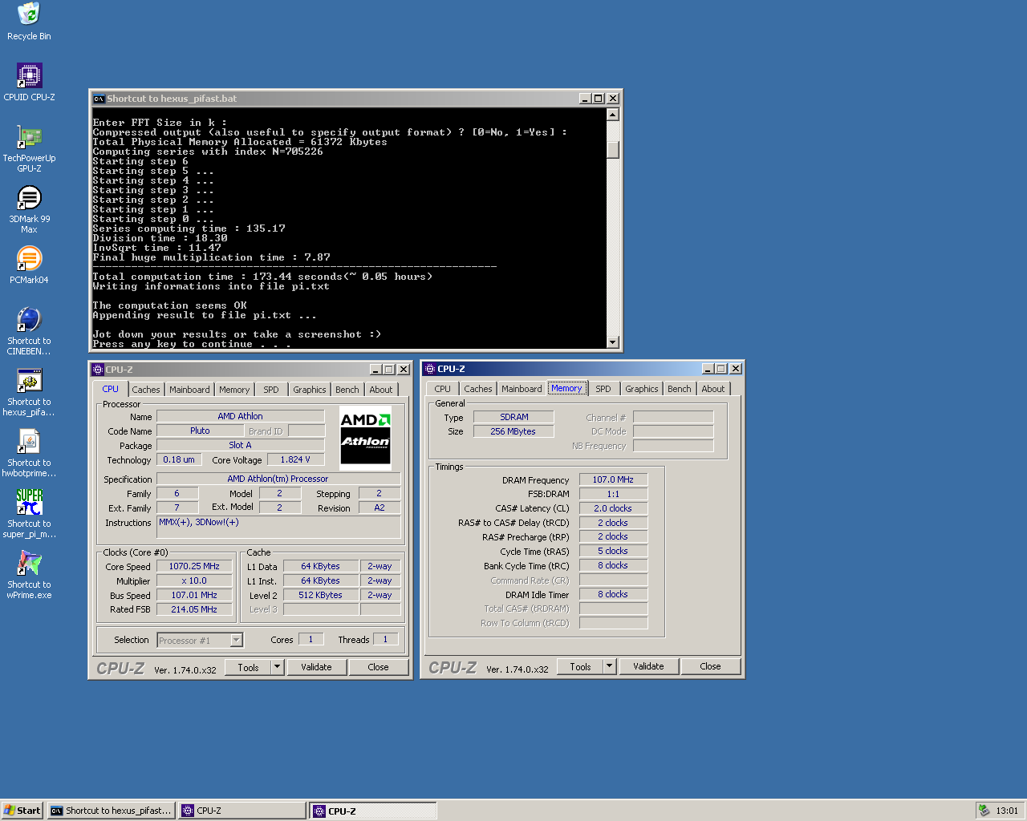This screenshot has height=821, width=1027.
Task: Open the Caches tab in left CPU-Z window
Action: click(x=146, y=390)
